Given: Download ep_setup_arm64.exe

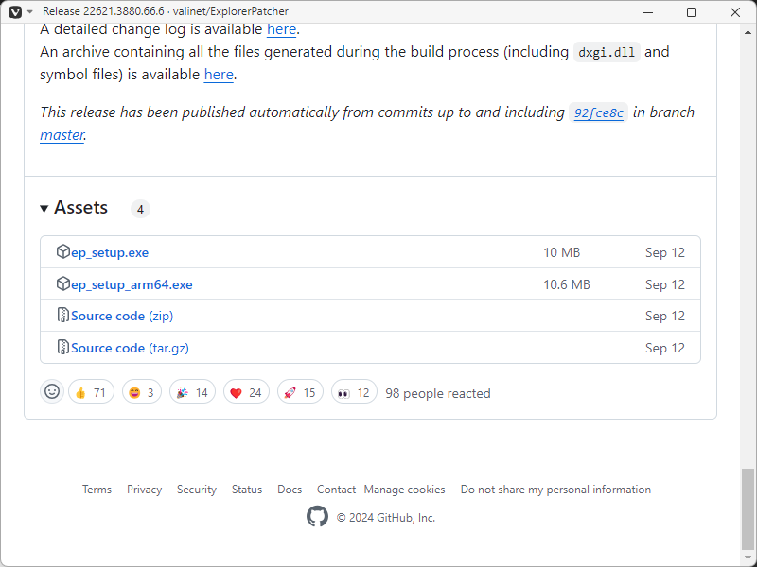Looking at the screenshot, I should point(132,285).
